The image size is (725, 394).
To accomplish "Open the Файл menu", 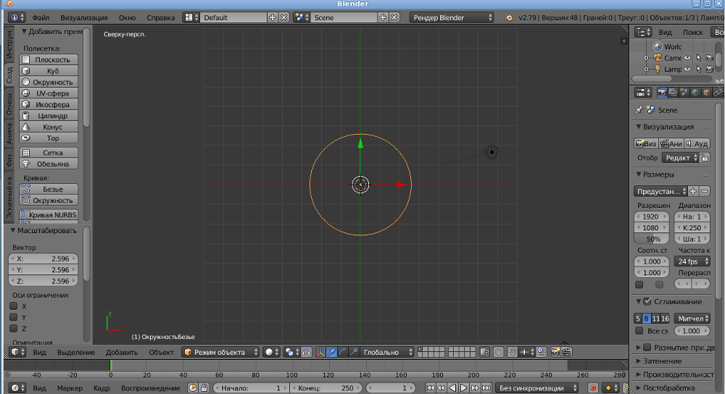I will [x=41, y=17].
